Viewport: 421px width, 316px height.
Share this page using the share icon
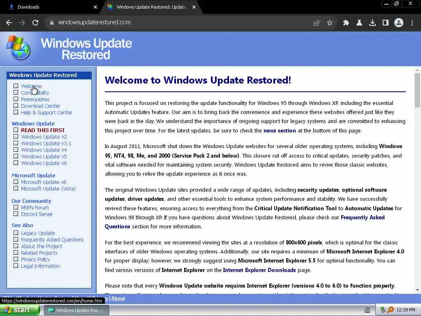tap(316, 23)
